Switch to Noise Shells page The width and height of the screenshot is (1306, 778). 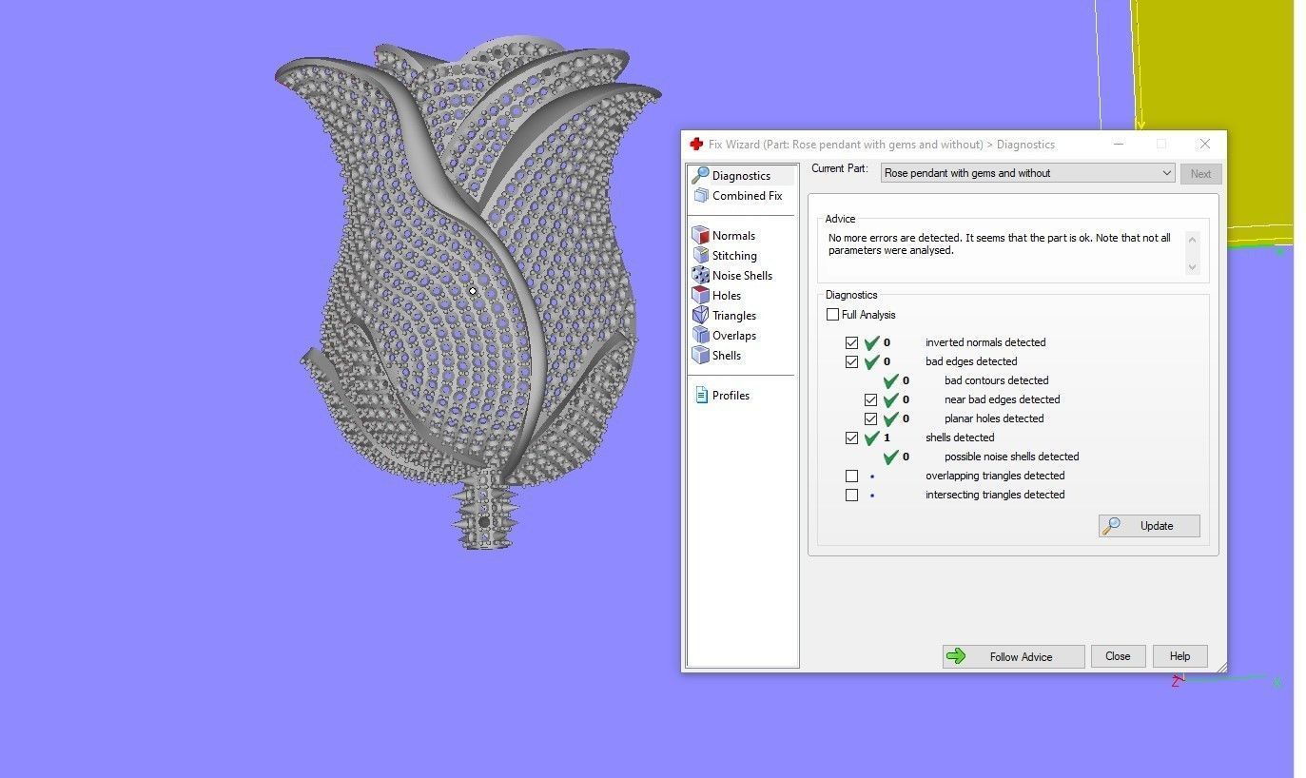(x=742, y=276)
